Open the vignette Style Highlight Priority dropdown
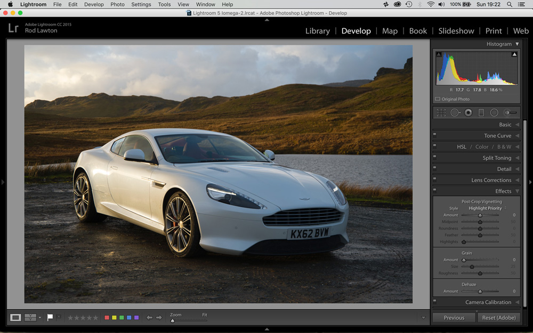533x333 pixels. [487, 208]
